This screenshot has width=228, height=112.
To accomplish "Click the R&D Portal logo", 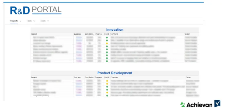I will [36, 10].
